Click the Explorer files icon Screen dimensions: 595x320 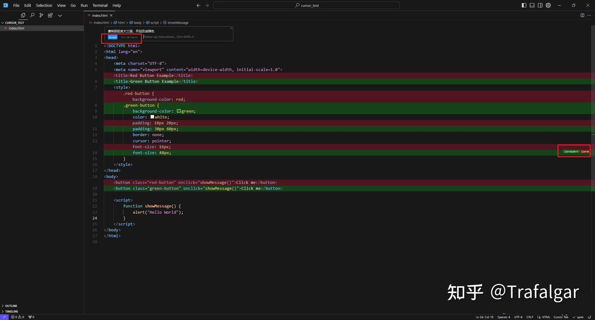tap(23, 15)
